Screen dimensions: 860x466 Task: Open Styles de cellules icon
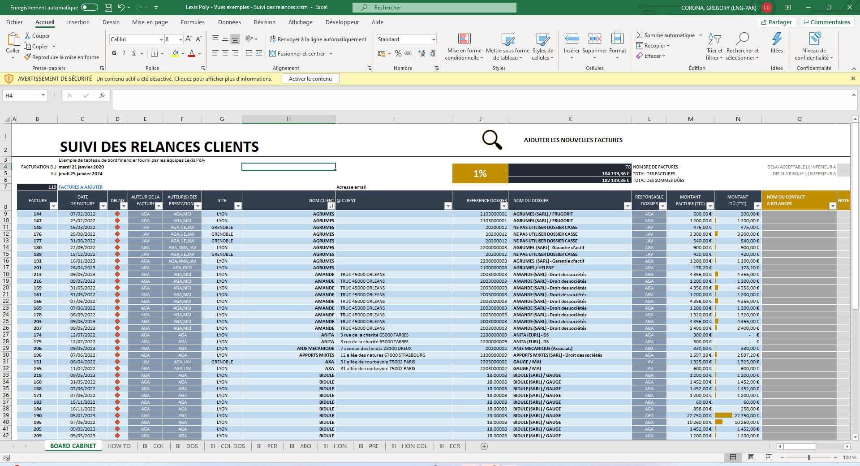click(x=543, y=39)
